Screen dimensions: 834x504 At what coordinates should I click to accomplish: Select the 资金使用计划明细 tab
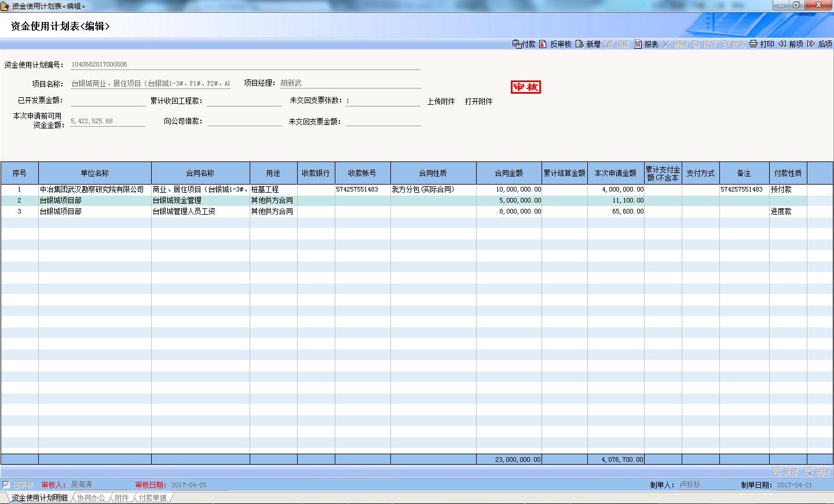[39, 498]
